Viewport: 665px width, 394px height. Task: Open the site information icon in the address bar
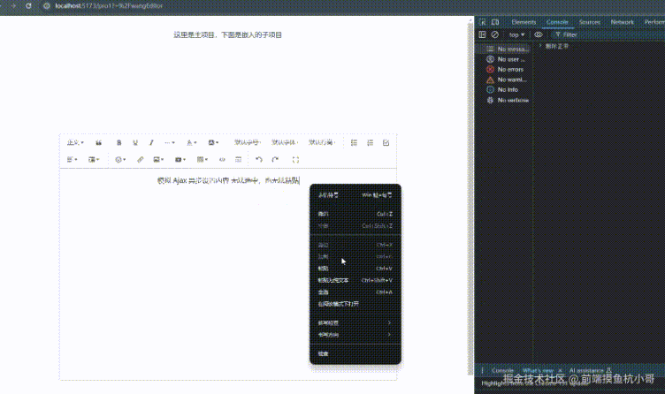click(x=47, y=6)
